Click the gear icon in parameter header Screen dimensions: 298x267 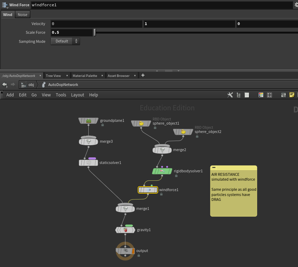[296, 5]
